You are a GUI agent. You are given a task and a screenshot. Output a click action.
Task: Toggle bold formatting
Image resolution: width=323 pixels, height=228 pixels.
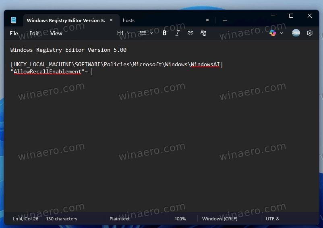(164, 33)
